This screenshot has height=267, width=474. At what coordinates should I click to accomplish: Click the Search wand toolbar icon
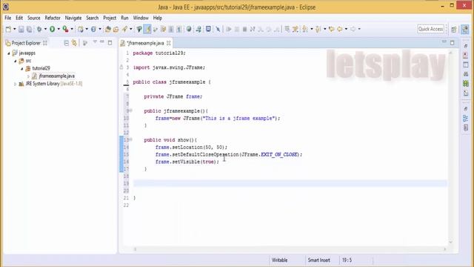[124, 29]
